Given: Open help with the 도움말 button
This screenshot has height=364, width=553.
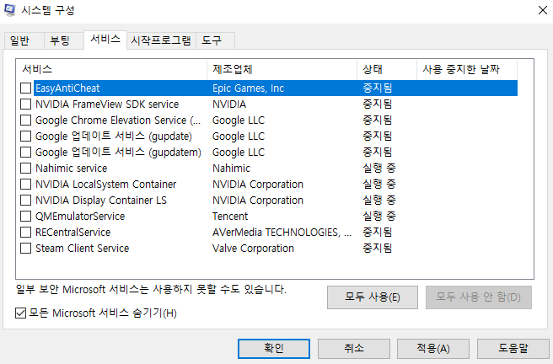Looking at the screenshot, I should (x=513, y=349).
